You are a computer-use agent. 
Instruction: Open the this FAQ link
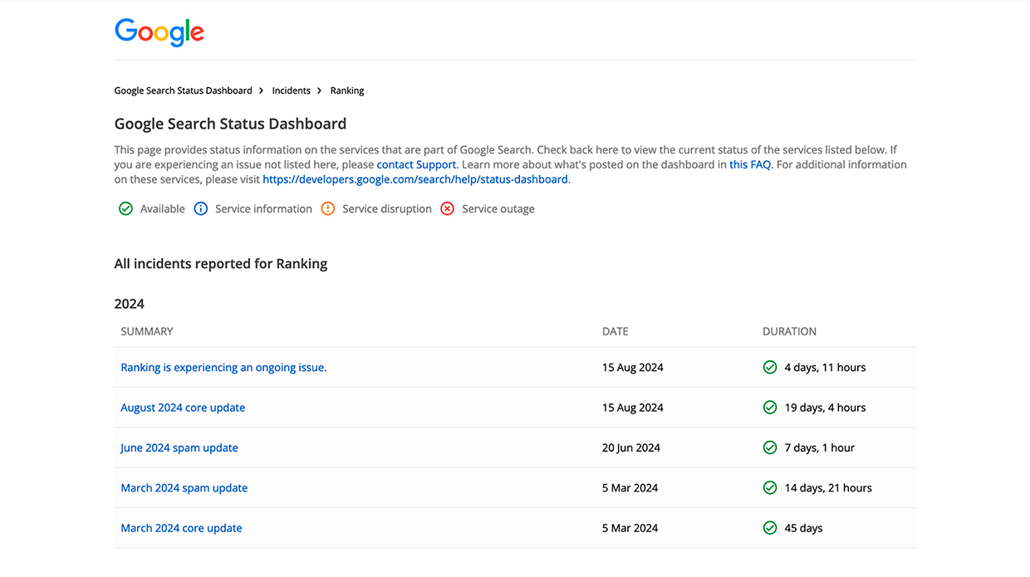click(750, 164)
